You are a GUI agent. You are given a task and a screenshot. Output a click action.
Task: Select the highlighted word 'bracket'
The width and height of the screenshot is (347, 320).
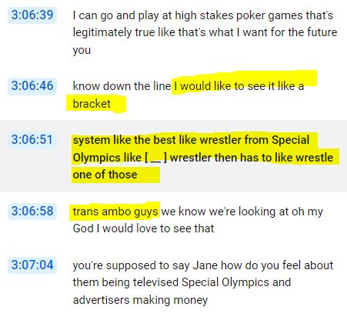[x=92, y=104]
